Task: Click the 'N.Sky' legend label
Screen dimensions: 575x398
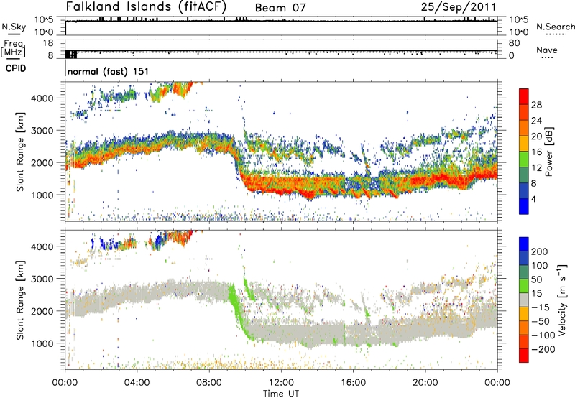Action: click(x=14, y=27)
